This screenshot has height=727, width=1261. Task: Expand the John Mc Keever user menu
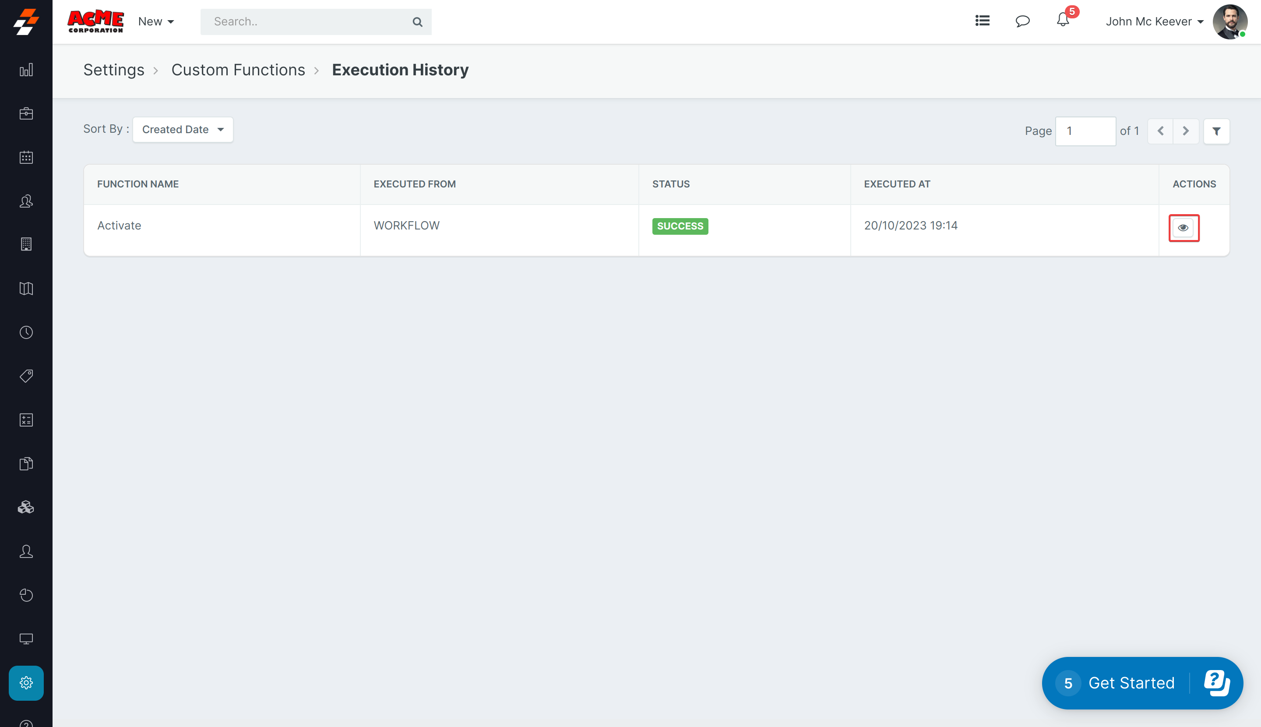(1154, 21)
